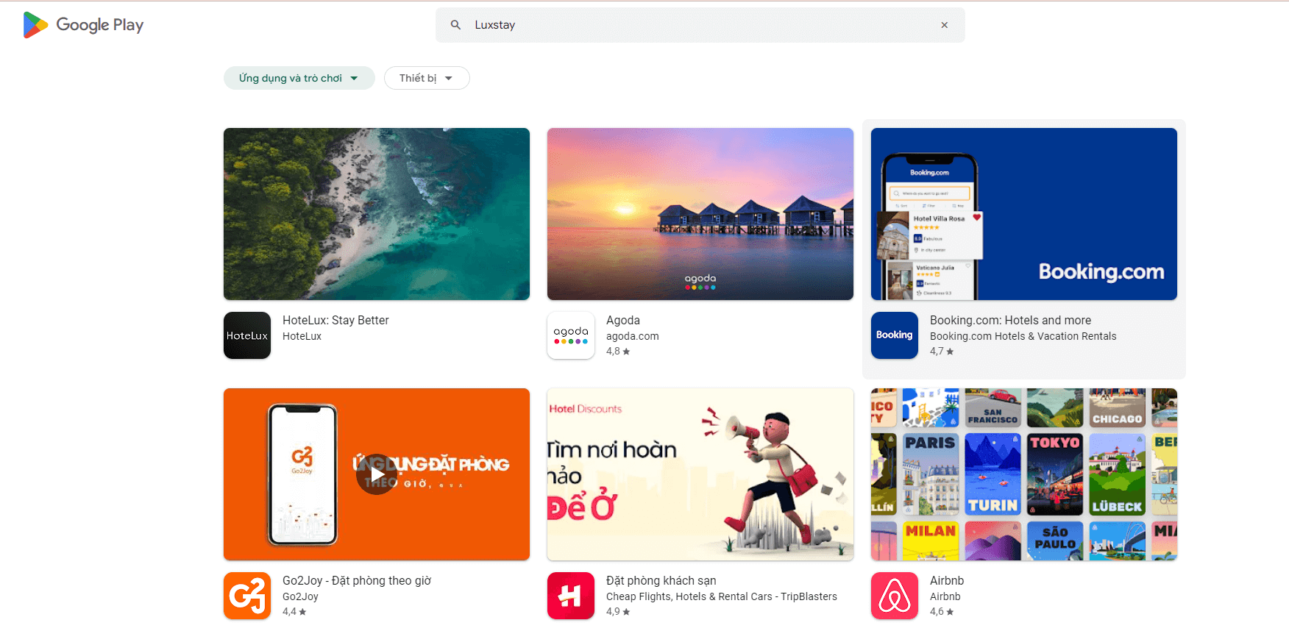Open the Ứng dụng và trò chơi filter
1289x631 pixels.
point(299,78)
